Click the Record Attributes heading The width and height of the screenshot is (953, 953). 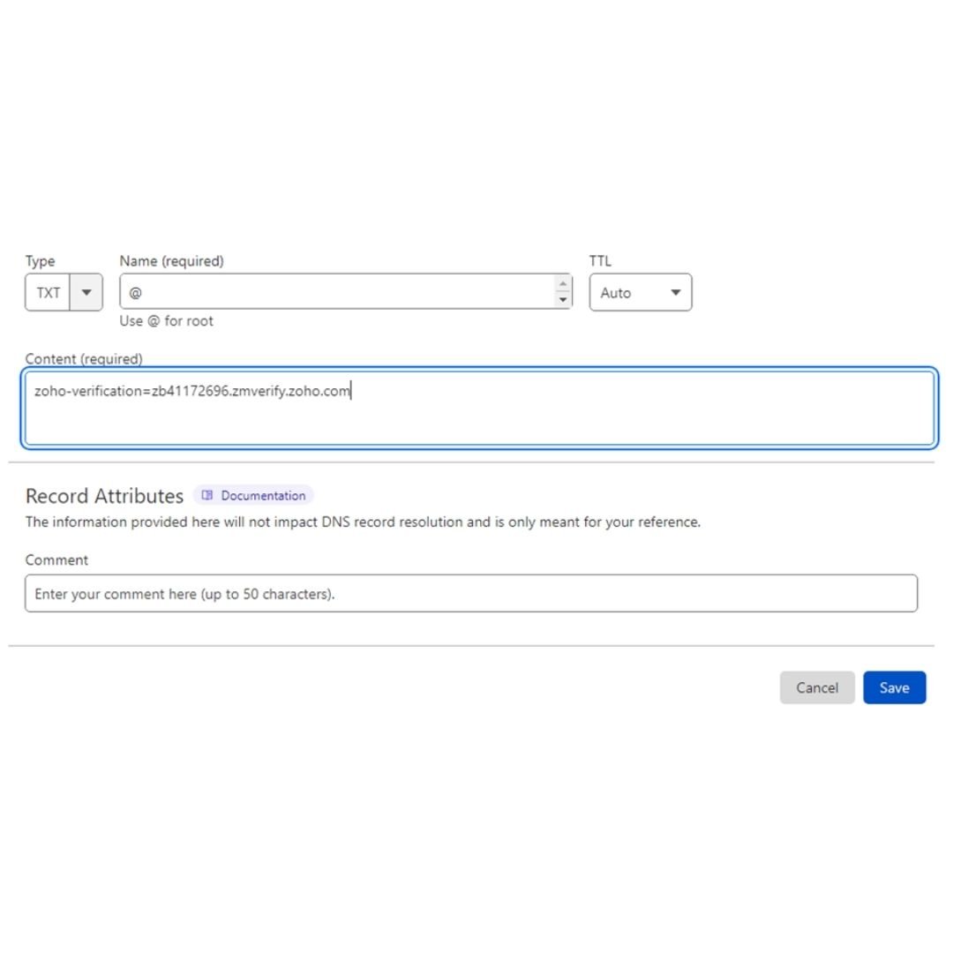104,495
